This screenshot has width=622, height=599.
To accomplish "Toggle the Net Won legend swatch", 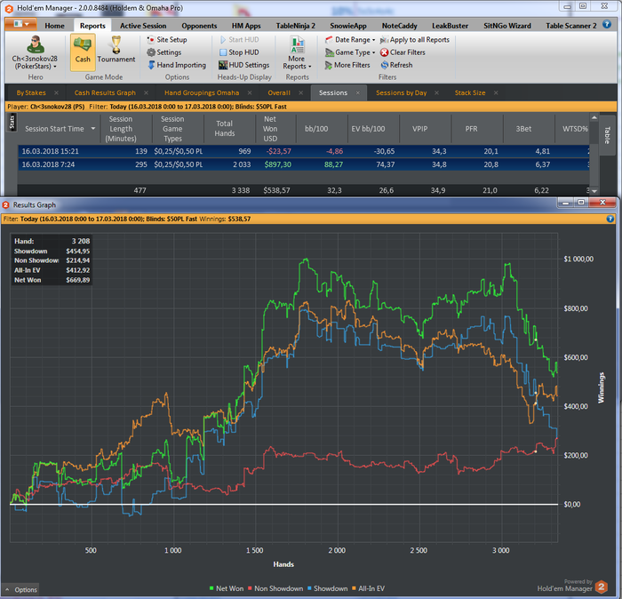I will coord(211,588).
